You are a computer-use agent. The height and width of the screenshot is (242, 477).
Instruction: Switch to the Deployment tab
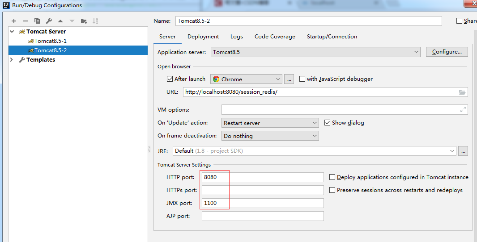203,37
